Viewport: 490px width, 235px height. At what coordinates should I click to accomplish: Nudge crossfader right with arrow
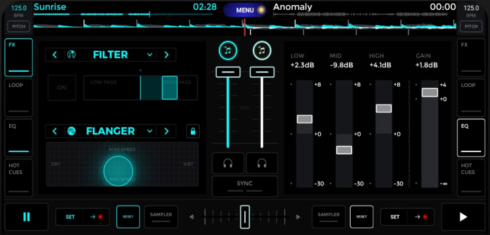click(298, 217)
